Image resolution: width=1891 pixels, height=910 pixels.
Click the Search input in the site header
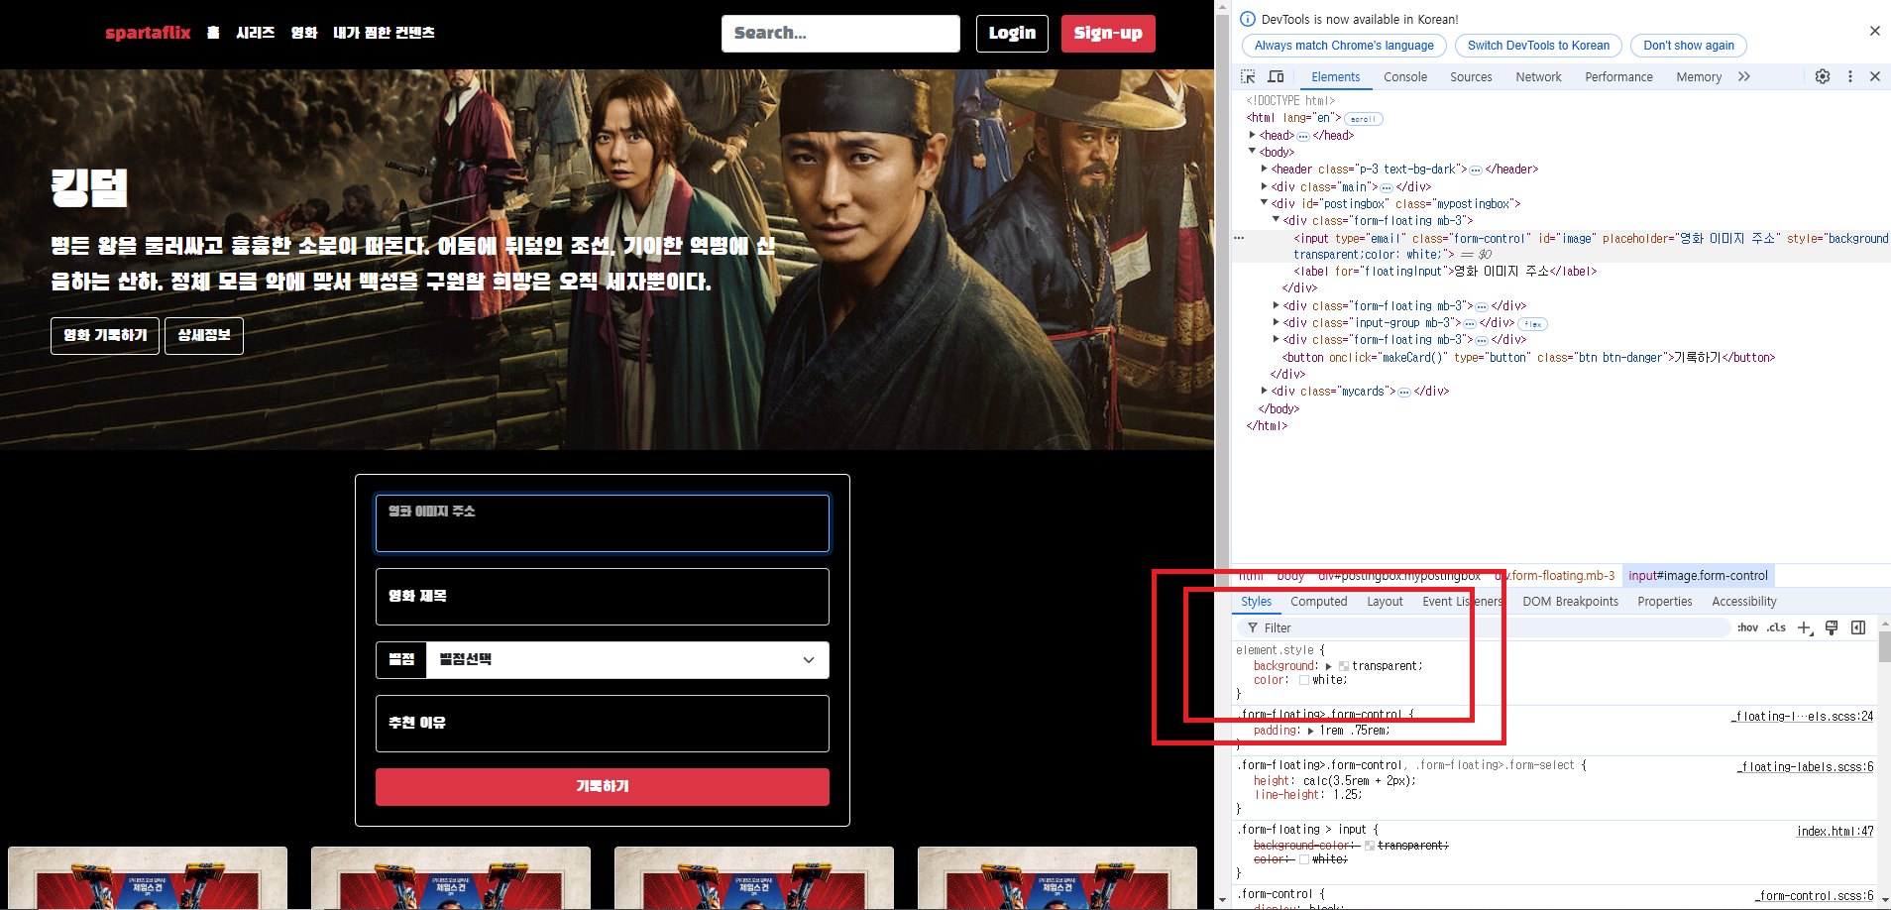point(840,34)
